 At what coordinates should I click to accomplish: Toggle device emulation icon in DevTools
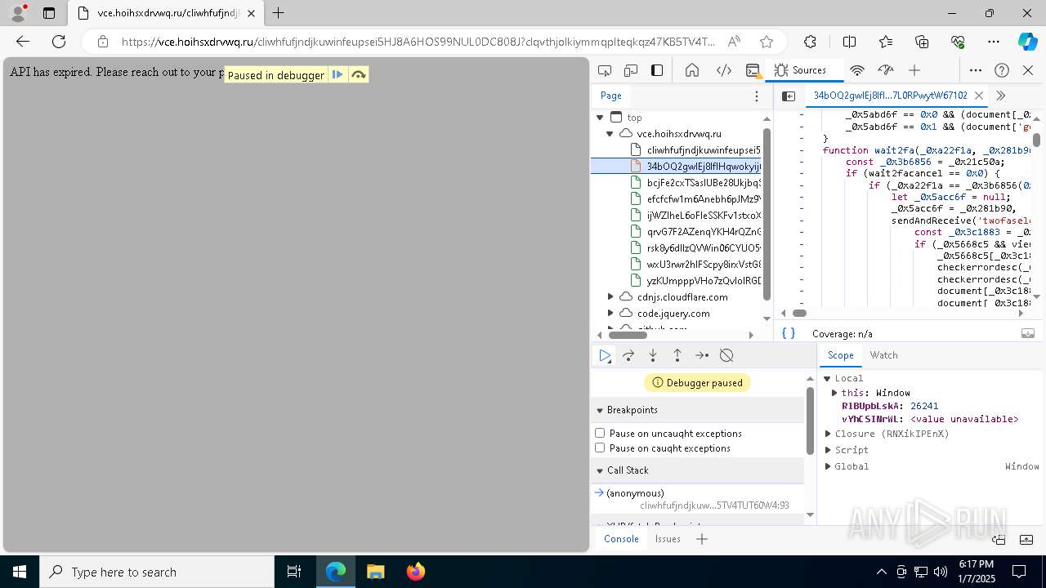coord(631,70)
